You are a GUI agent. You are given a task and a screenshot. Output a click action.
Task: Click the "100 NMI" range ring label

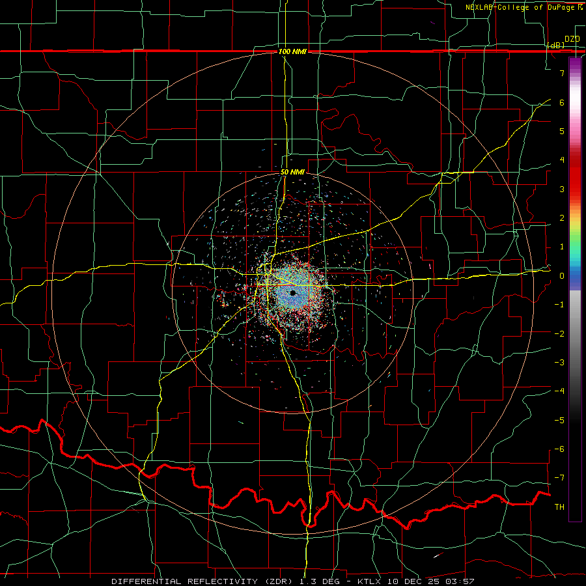click(x=292, y=51)
